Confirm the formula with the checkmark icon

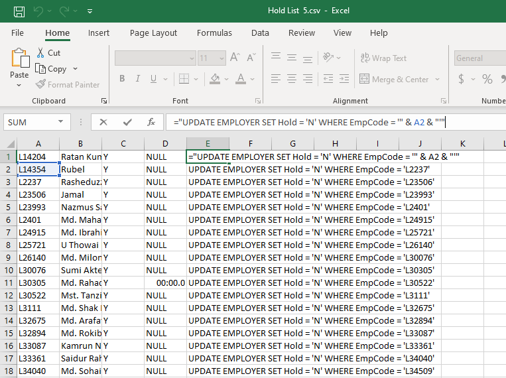pos(127,122)
